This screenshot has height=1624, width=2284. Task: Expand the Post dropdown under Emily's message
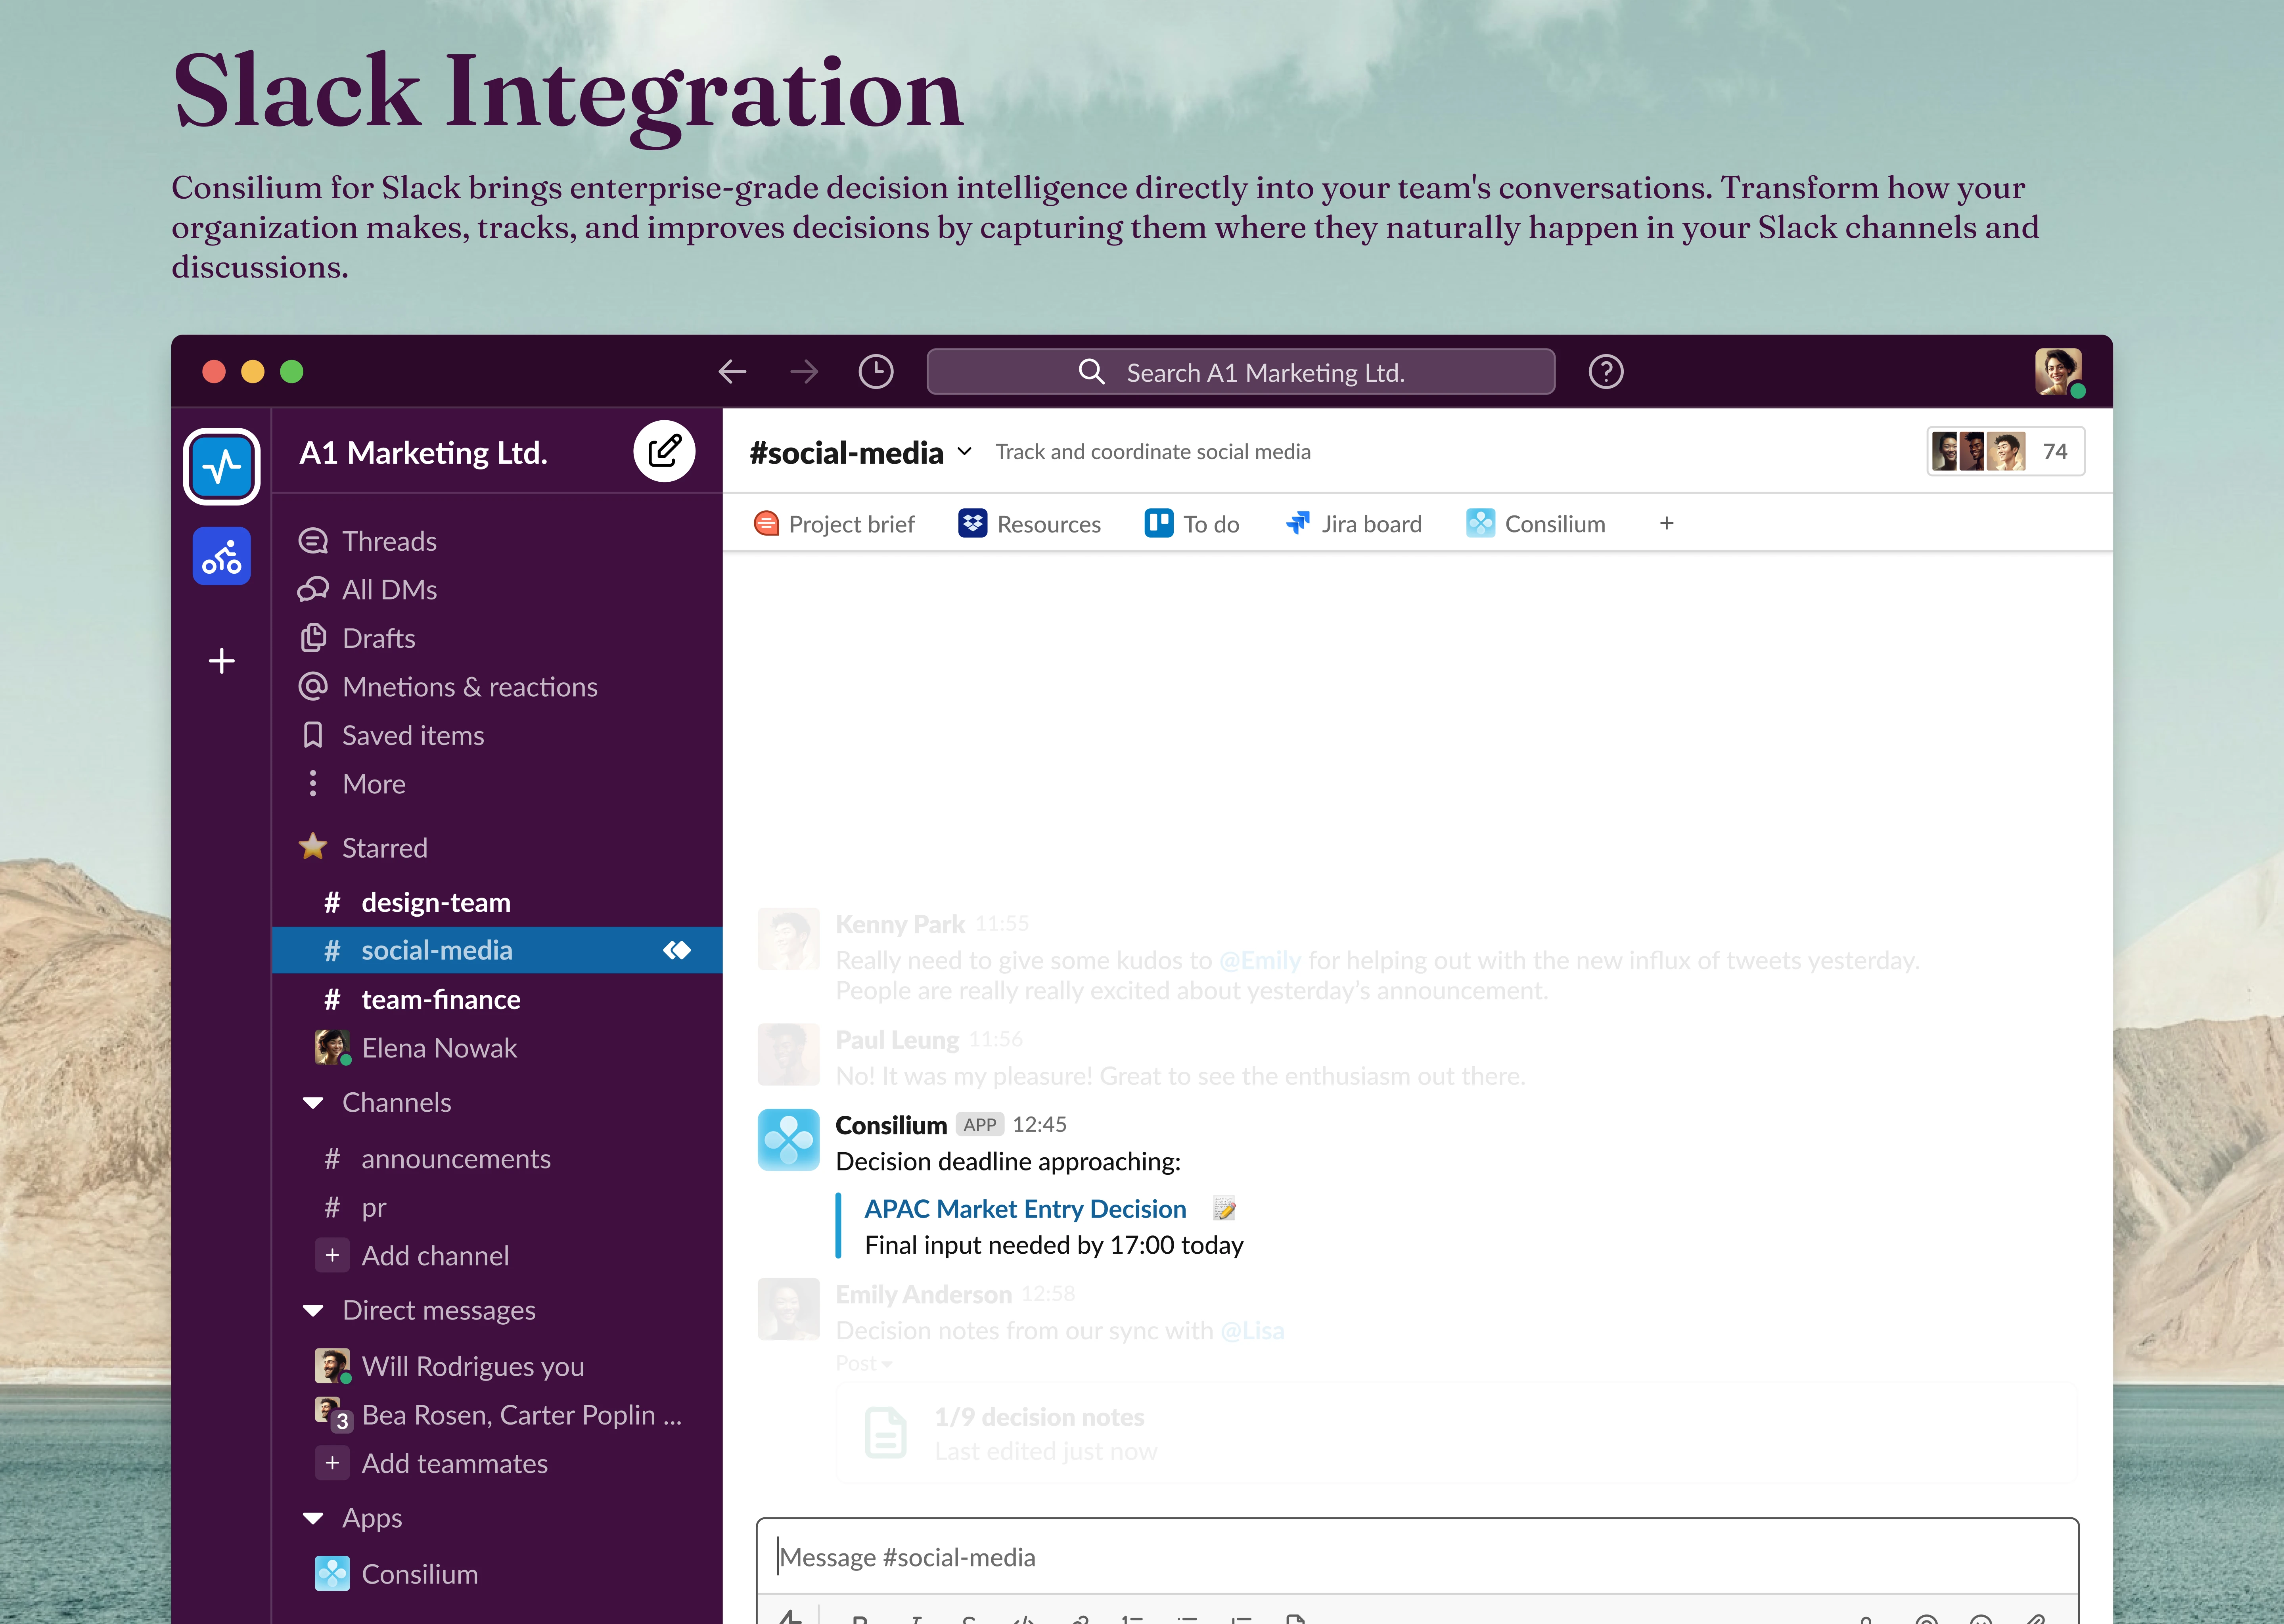(x=864, y=1363)
